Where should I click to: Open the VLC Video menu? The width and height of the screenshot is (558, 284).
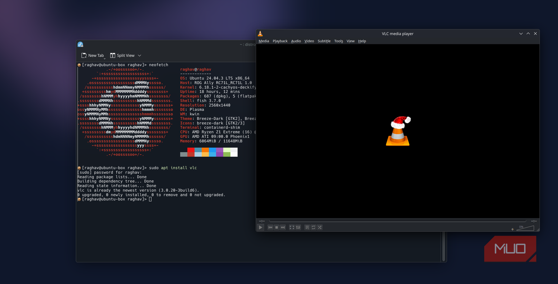point(309,41)
